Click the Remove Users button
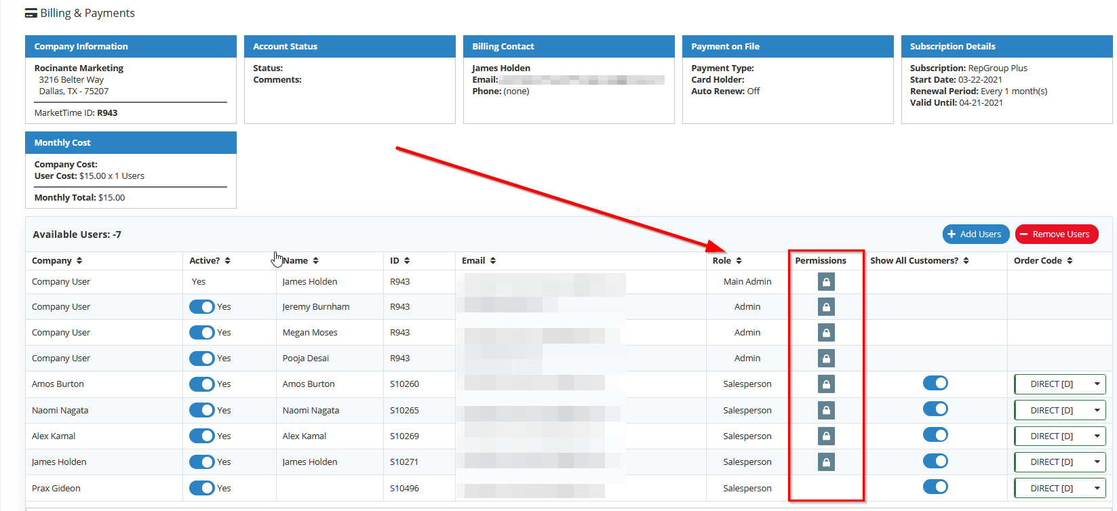This screenshot has width=1117, height=511. pyautogui.click(x=1056, y=234)
